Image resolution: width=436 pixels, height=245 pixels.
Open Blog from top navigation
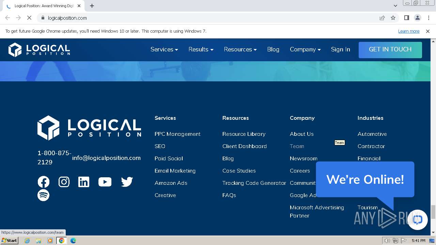pos(273,49)
